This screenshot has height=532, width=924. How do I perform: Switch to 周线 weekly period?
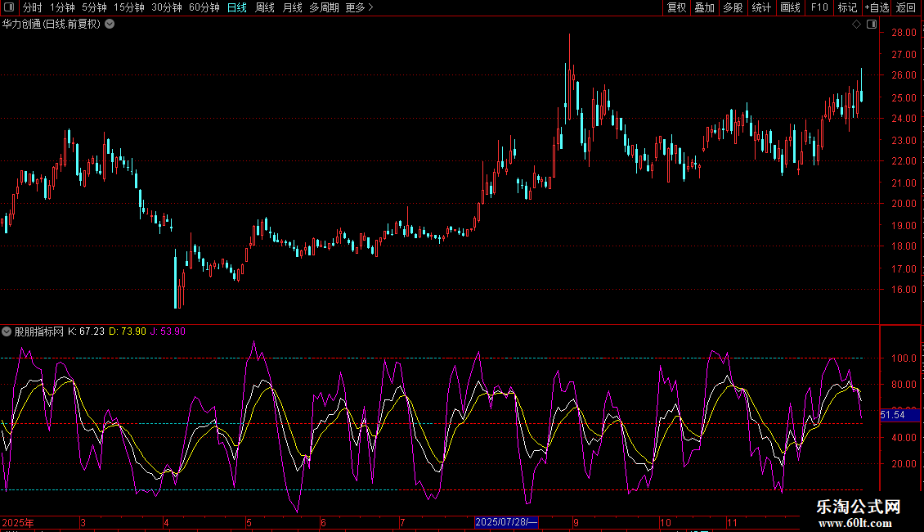point(265,7)
